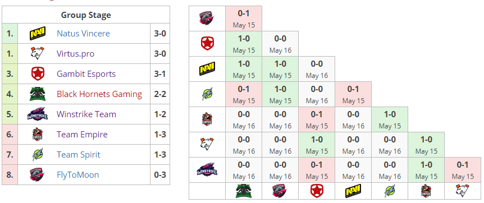Click the FlyToMoon logo in crosstable top row
The width and height of the screenshot is (484, 203).
click(x=207, y=18)
